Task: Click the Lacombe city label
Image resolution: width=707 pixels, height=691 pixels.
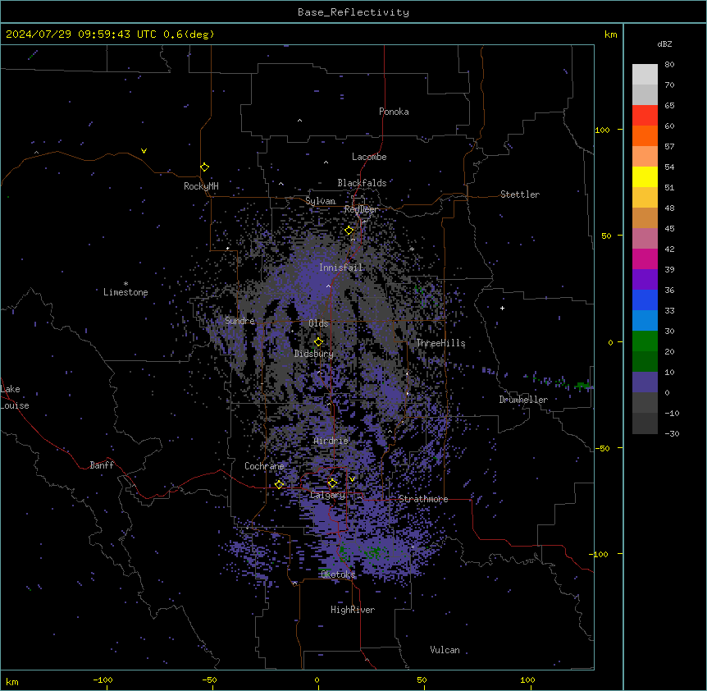Action: pyautogui.click(x=369, y=157)
